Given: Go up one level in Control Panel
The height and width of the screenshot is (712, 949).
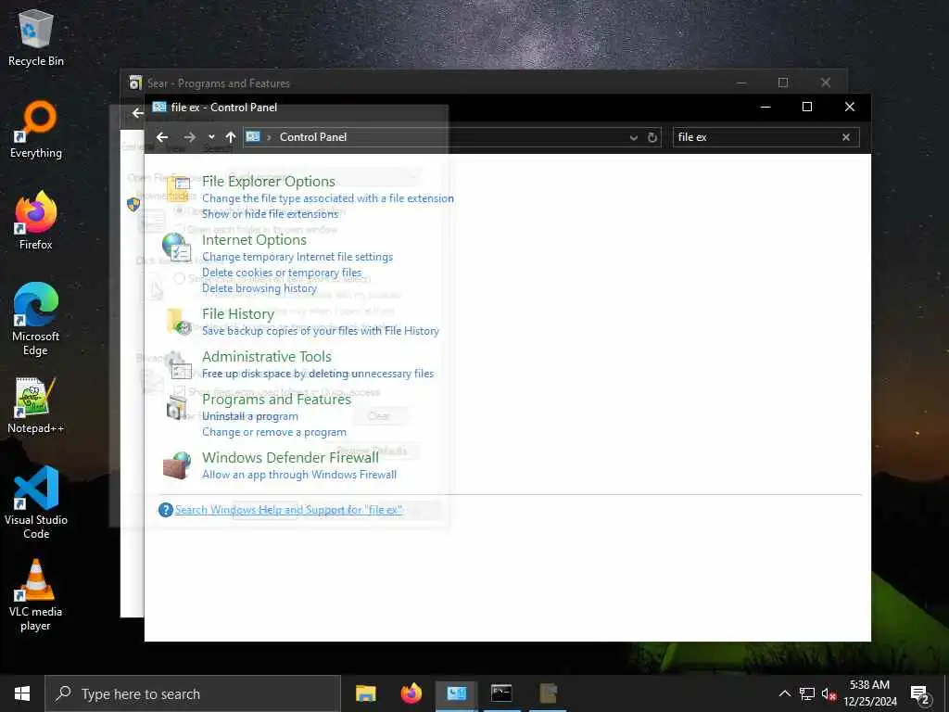Looking at the screenshot, I should pyautogui.click(x=231, y=137).
